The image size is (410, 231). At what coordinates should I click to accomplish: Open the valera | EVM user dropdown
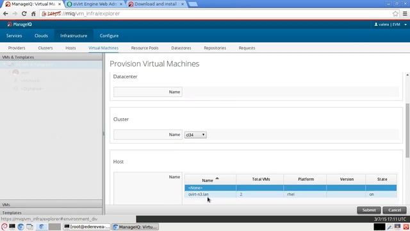391,24
